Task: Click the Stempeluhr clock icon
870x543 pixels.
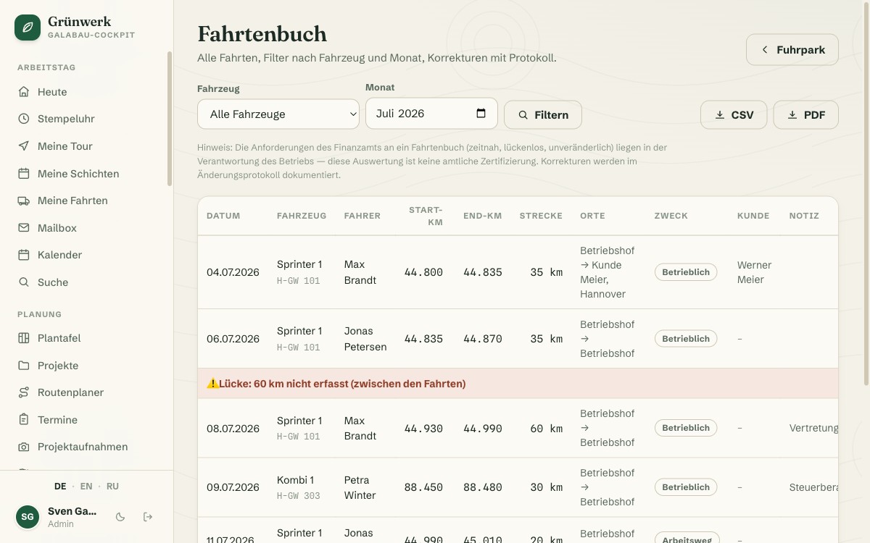Action: (24, 119)
